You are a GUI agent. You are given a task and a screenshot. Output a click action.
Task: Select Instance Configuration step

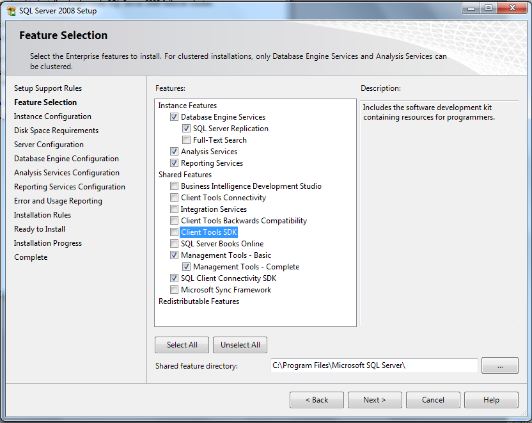[x=52, y=116]
